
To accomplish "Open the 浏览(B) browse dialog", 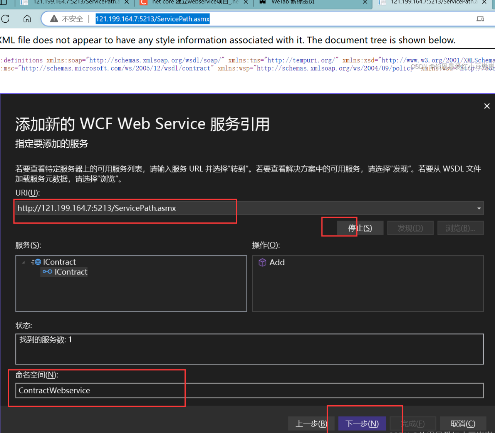I will tap(460, 227).
